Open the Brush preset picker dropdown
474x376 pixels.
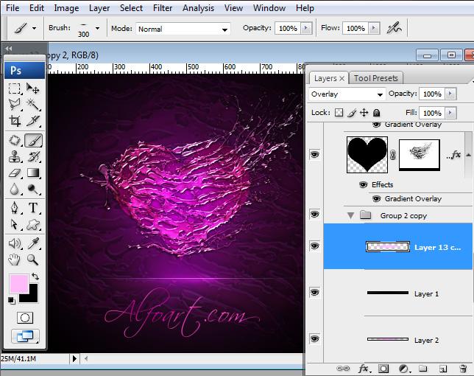click(97, 28)
